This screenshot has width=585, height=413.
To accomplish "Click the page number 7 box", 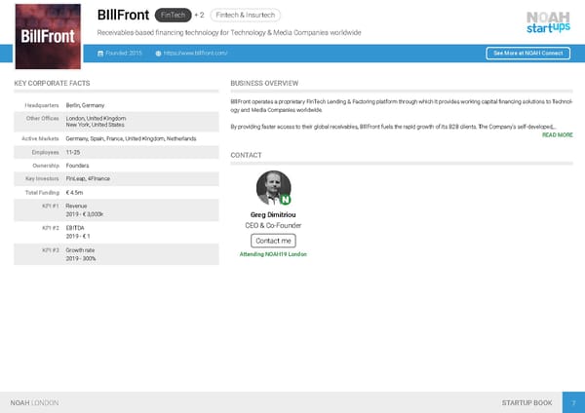I will pos(574,402).
